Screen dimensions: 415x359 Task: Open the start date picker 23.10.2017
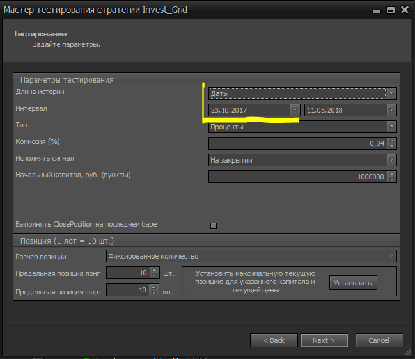(x=294, y=110)
